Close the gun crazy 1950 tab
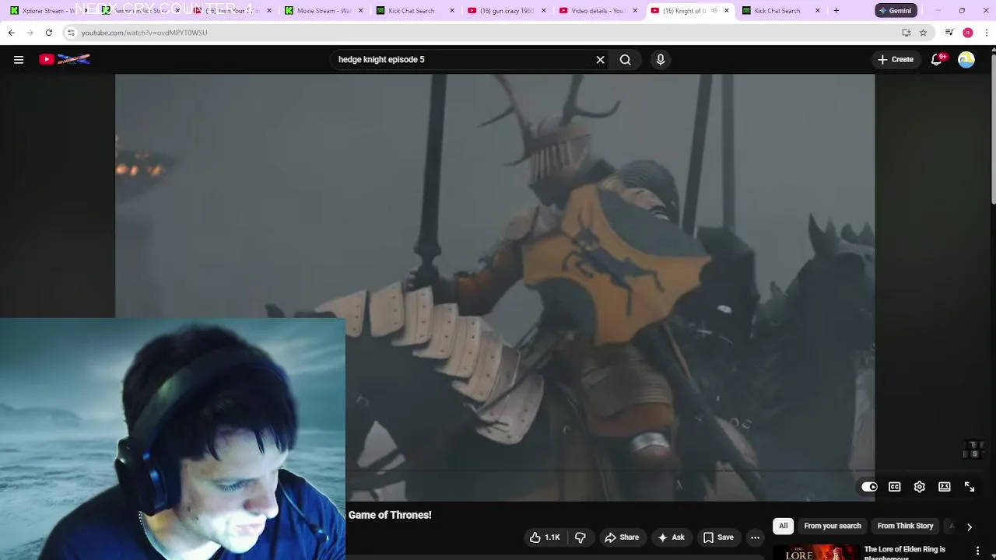The image size is (996, 560). tap(543, 10)
